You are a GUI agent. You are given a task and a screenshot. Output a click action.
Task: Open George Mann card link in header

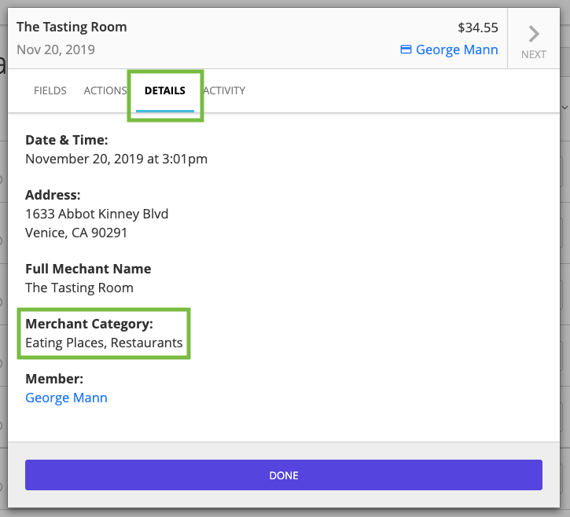[x=457, y=49]
